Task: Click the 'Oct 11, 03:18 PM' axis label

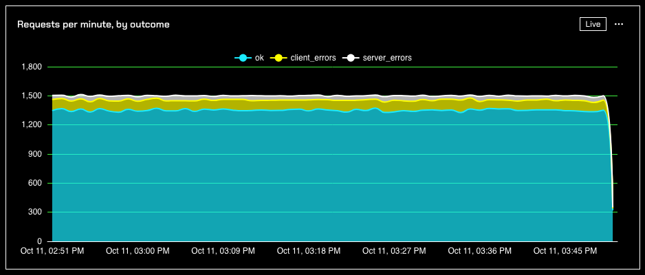Action: coord(309,250)
